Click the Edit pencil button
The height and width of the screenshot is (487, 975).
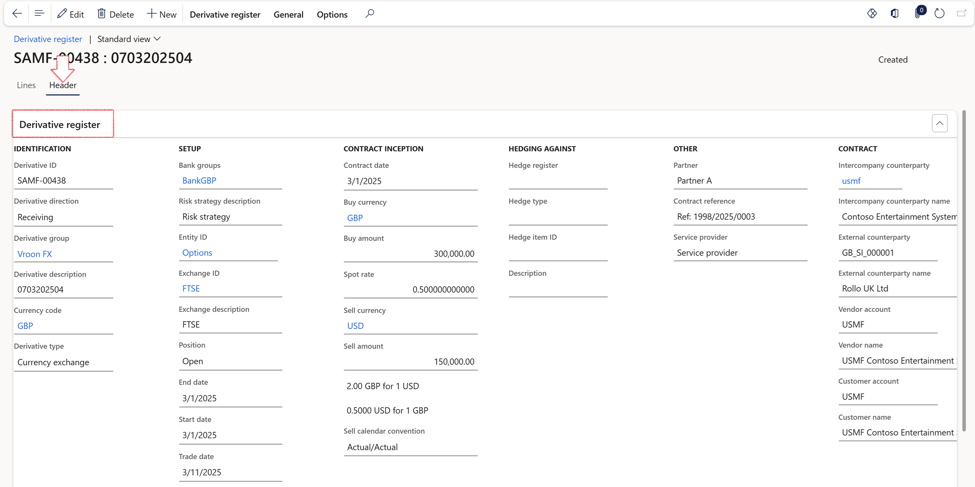[x=70, y=14]
